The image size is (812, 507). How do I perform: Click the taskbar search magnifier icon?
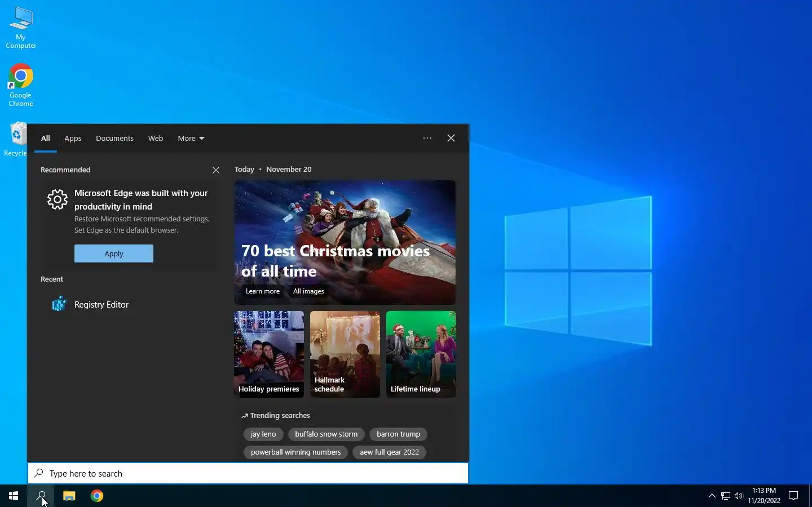click(41, 496)
